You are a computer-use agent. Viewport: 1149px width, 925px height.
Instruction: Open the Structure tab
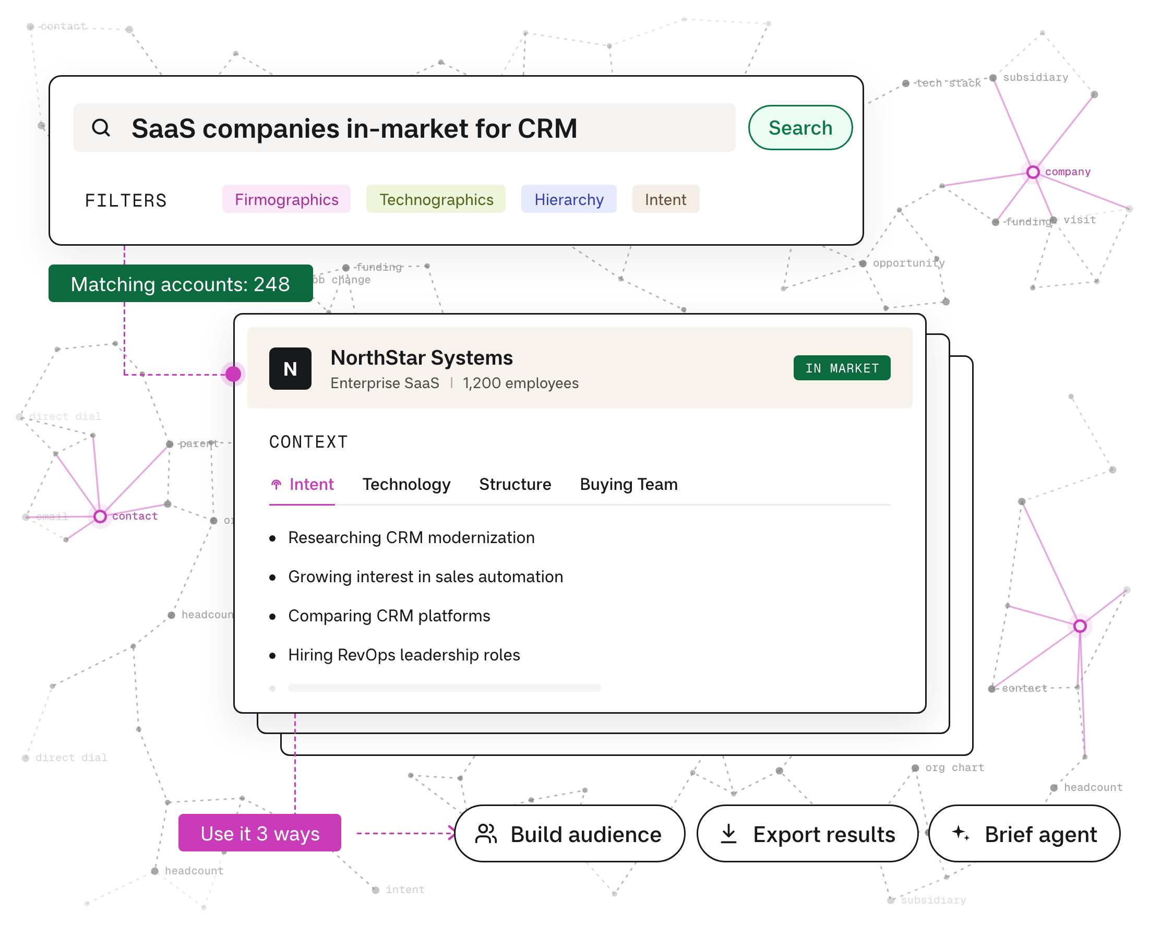tap(516, 484)
